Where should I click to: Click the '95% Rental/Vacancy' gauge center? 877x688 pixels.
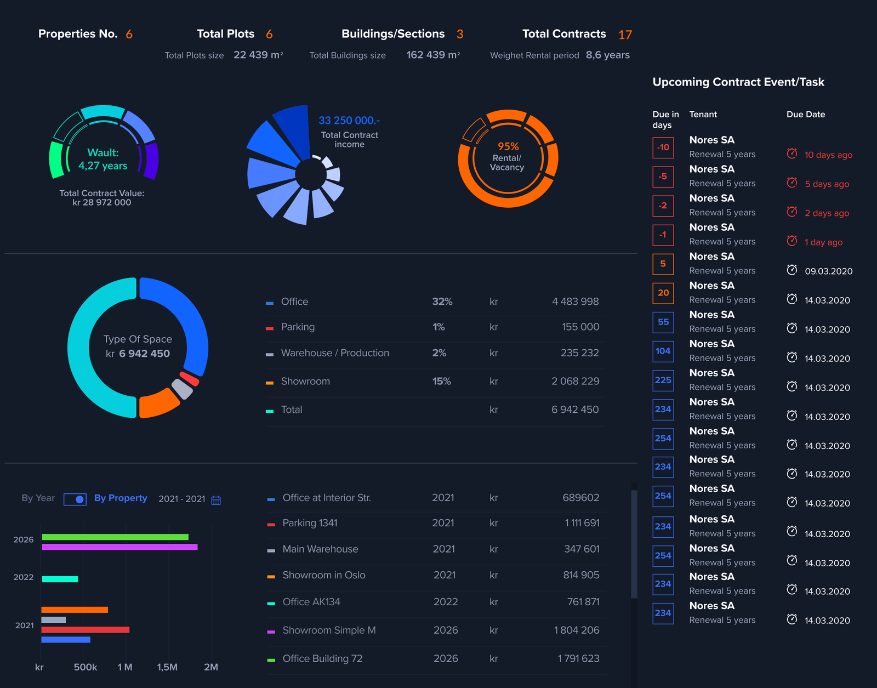pyautogui.click(x=508, y=157)
